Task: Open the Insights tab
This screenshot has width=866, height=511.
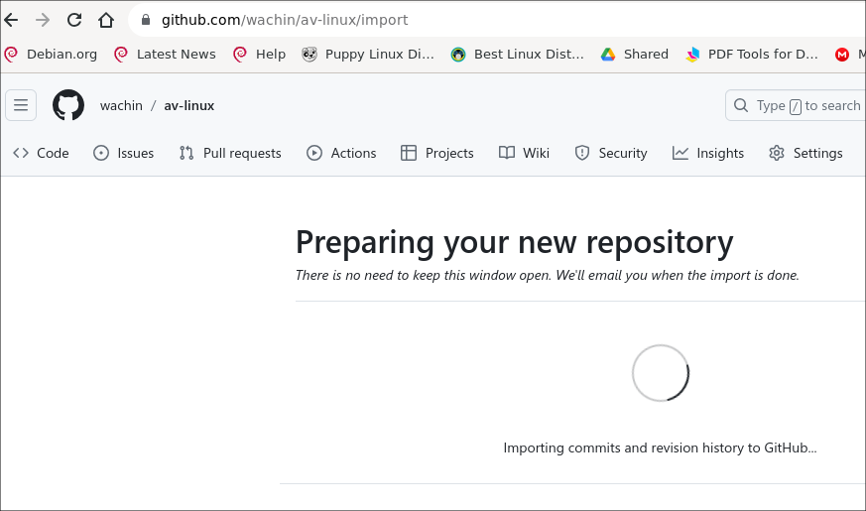Action: tap(708, 153)
